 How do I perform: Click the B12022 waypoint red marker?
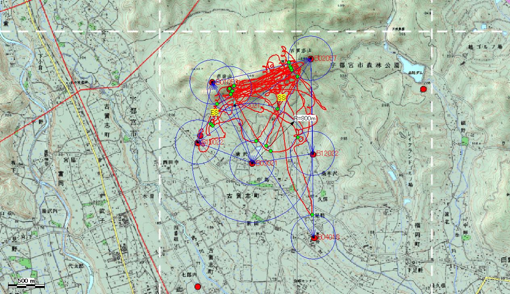coord(313,154)
